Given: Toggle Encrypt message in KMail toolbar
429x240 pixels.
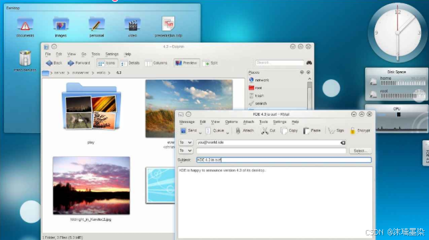Looking at the screenshot, I should (x=360, y=131).
